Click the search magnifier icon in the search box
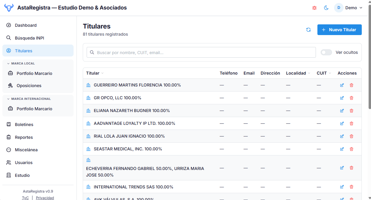The width and height of the screenshot is (371, 200). [x=92, y=52]
